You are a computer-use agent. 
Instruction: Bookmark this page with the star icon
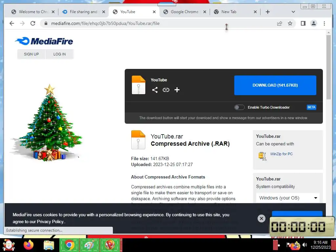(x=290, y=23)
